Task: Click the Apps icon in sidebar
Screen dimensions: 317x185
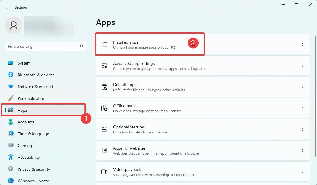Action: click(x=11, y=110)
